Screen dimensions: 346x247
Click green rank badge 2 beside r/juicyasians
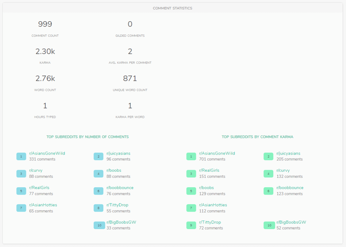coord(268,157)
